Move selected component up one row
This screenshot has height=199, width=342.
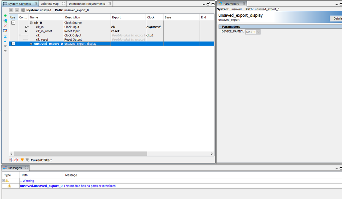tap(5, 41)
